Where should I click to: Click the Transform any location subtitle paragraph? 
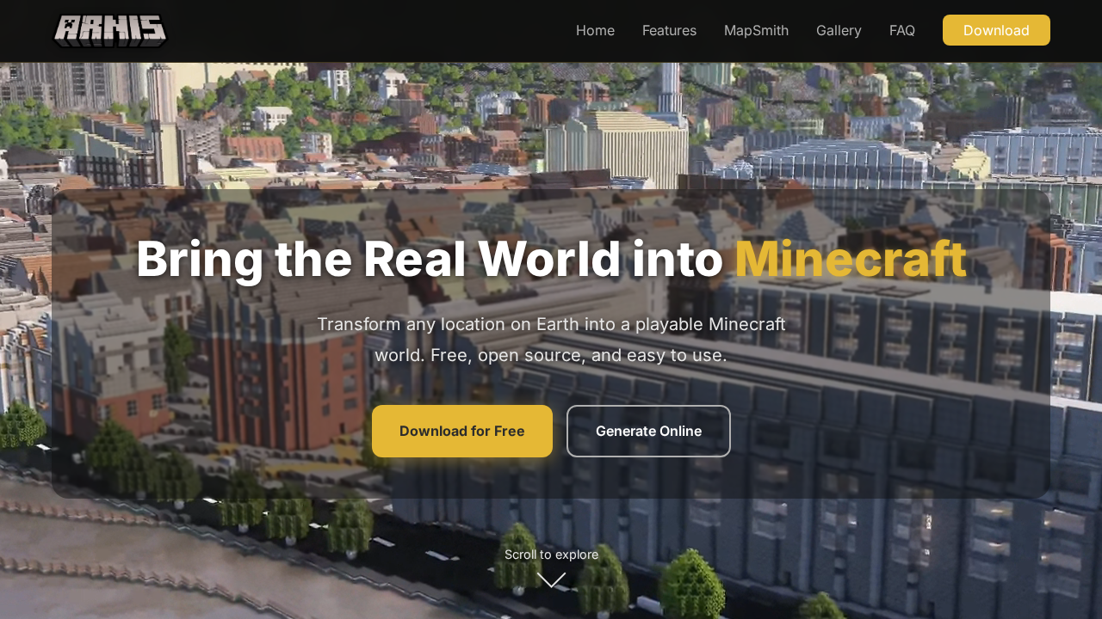[551, 340]
